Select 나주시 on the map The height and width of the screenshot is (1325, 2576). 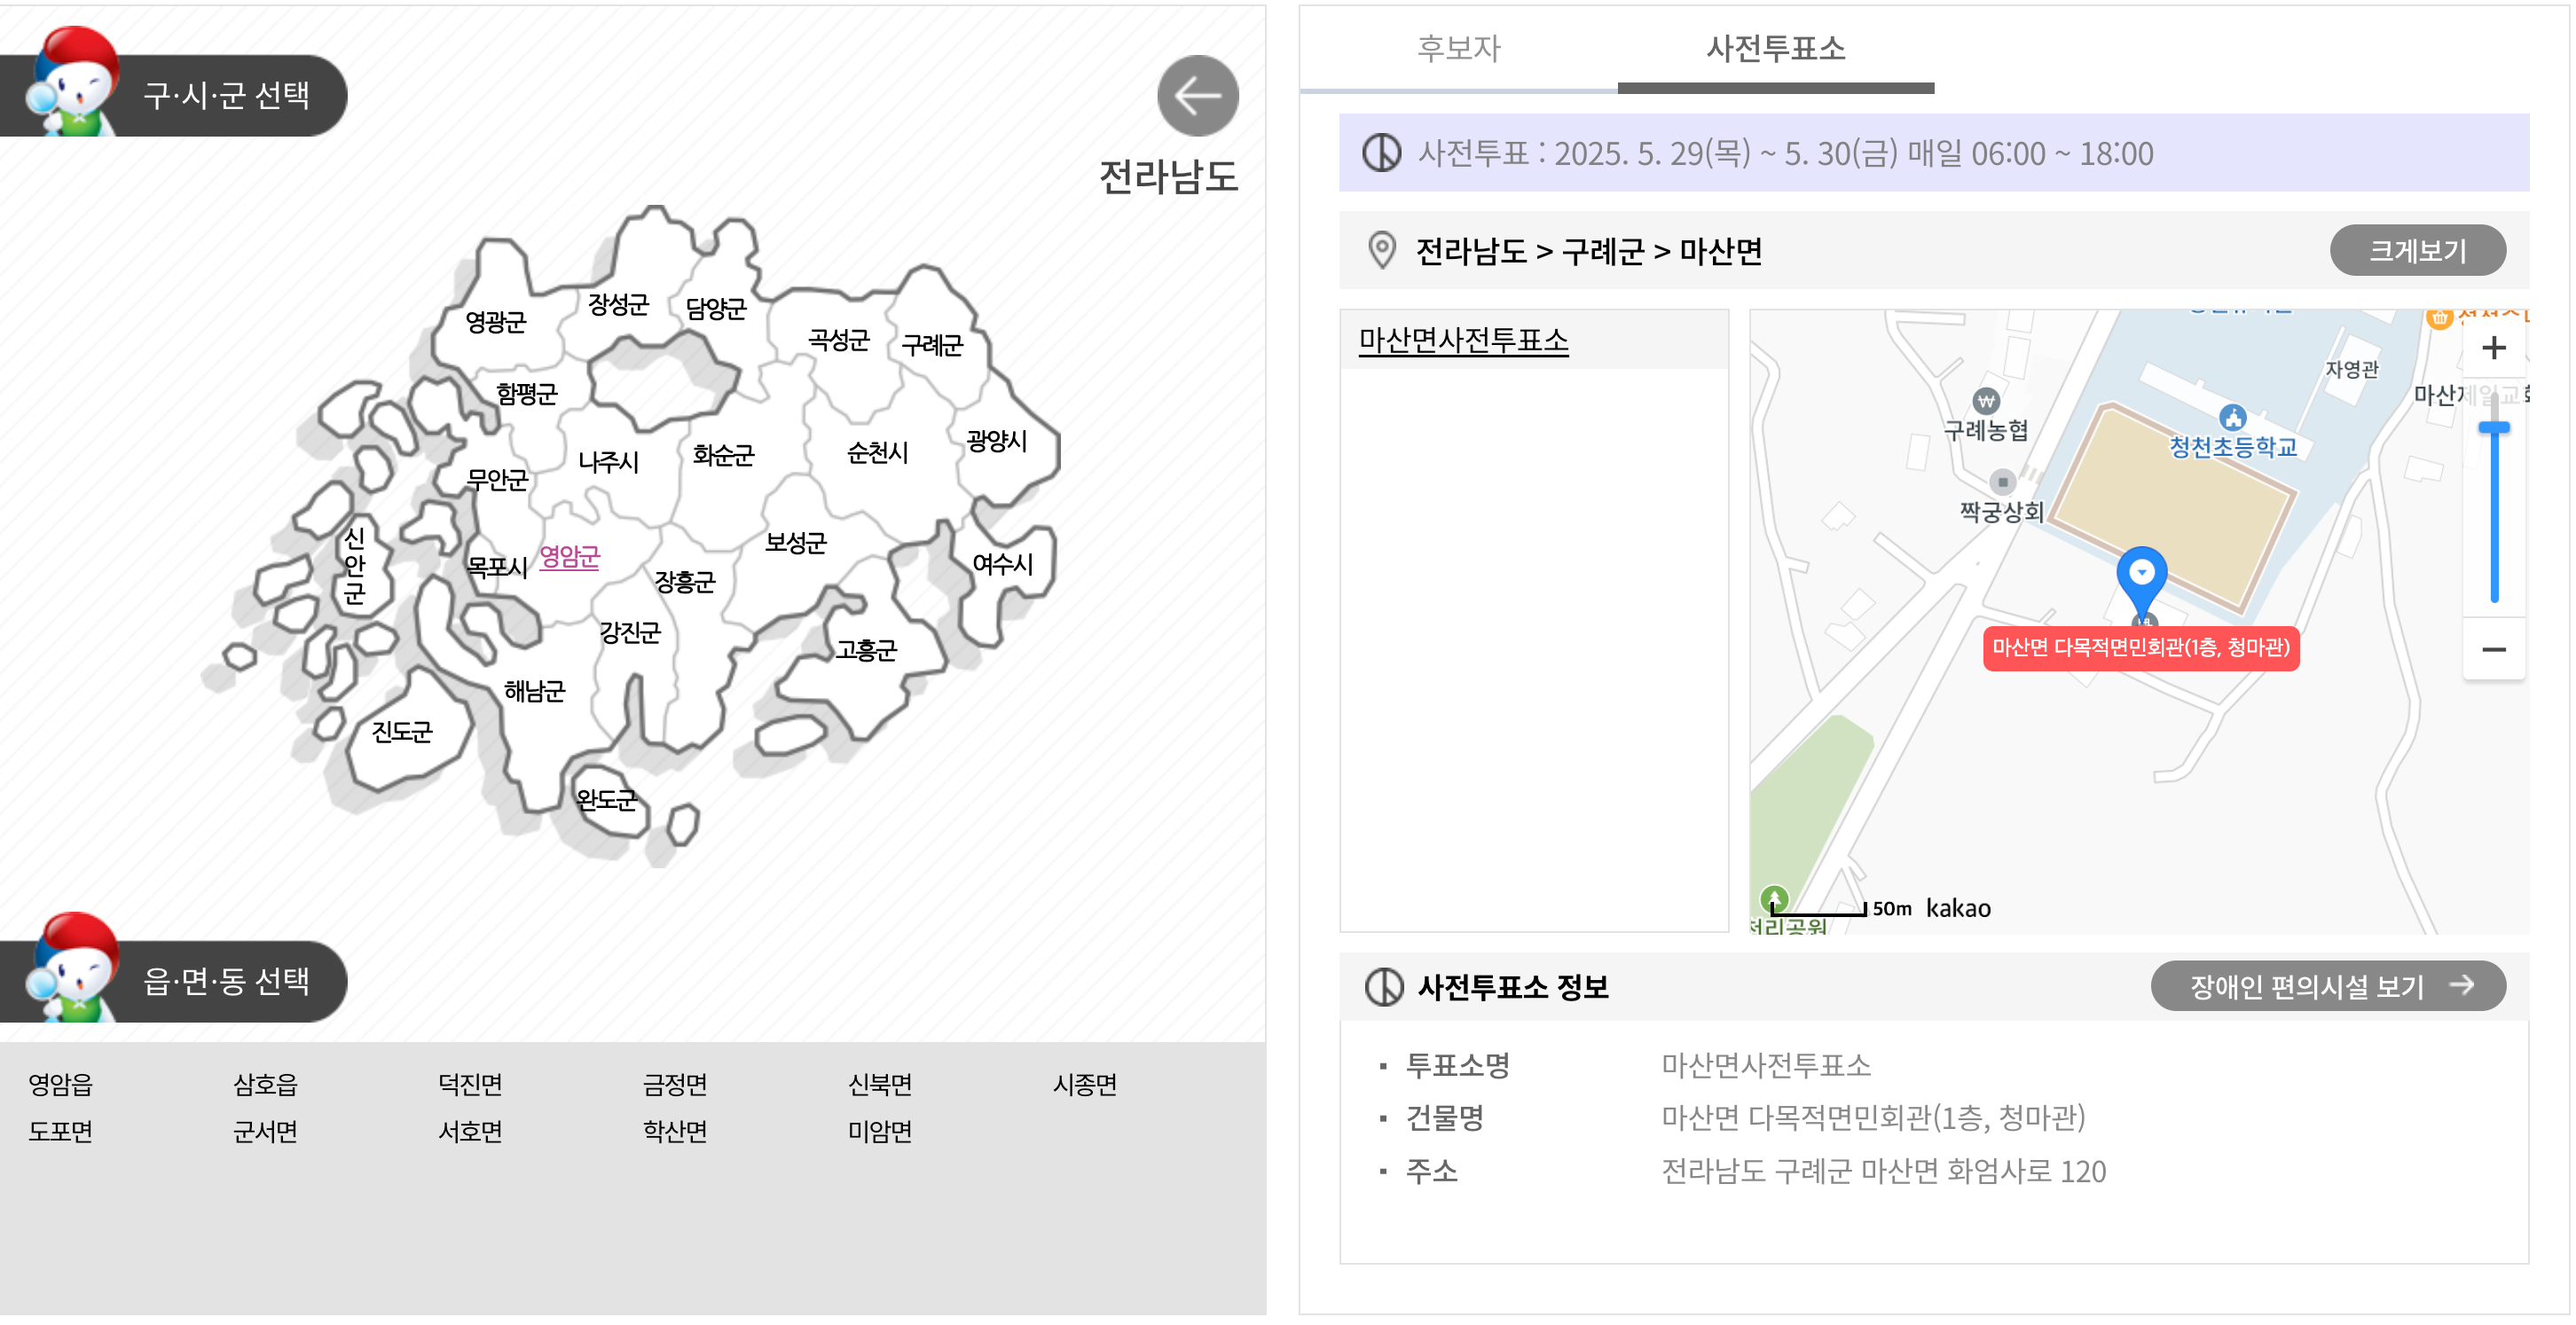[x=608, y=462]
